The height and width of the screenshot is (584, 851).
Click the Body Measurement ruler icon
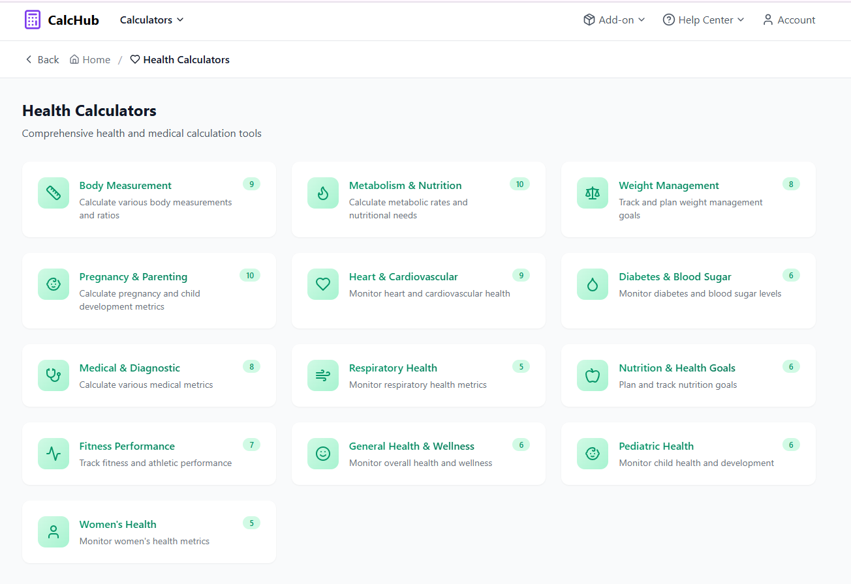54,193
